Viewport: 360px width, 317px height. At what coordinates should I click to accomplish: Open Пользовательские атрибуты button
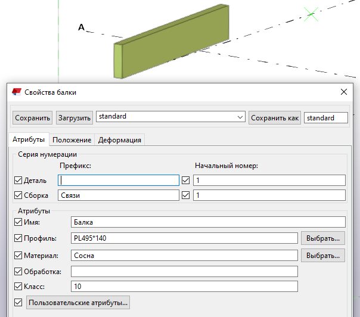(78, 303)
